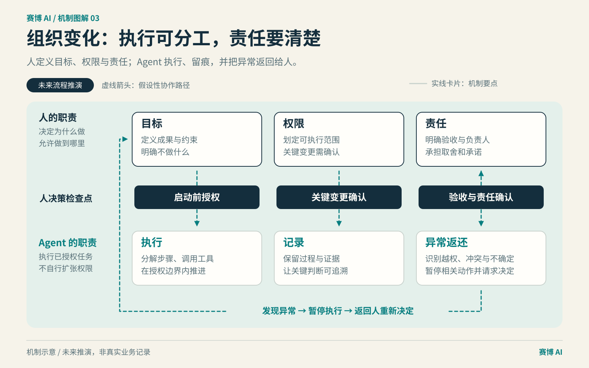The image size is (589, 368).
Task: Select the footer note 机制示意 / 未来推演，非真实业务记录
Action: coord(88,352)
